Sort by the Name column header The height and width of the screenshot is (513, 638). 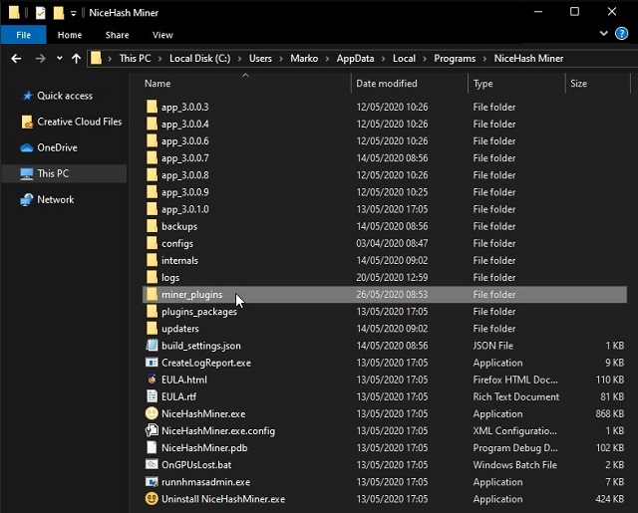coord(158,84)
